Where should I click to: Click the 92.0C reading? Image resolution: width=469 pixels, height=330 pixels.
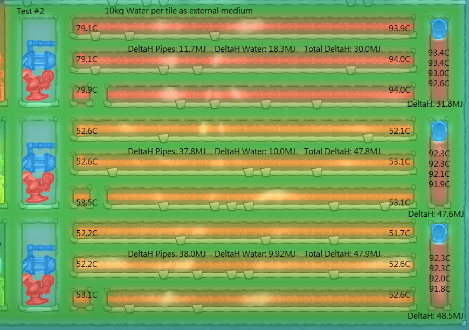[x=440, y=279]
